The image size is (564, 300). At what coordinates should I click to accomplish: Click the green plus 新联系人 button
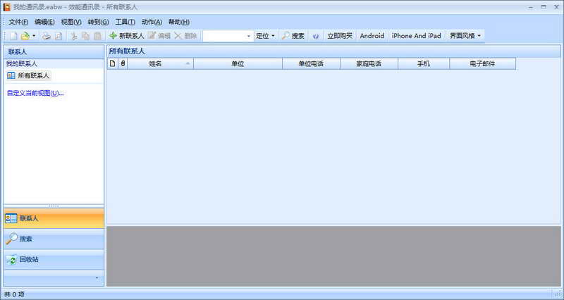pyautogui.click(x=127, y=36)
